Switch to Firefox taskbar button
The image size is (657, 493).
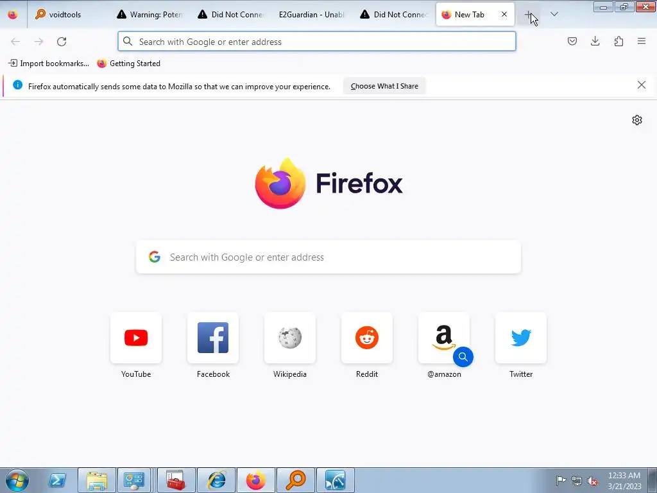(x=255, y=480)
